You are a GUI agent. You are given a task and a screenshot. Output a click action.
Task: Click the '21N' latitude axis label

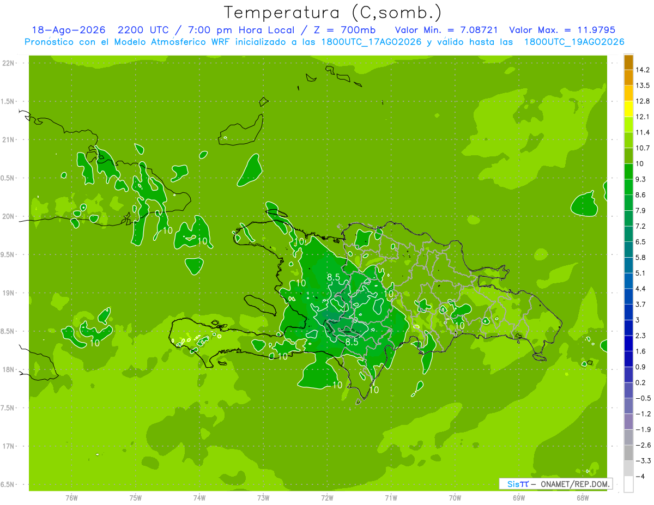(9, 139)
